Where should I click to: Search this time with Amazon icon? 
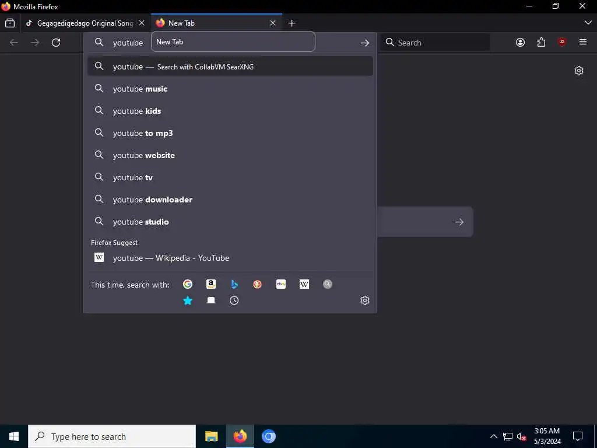click(211, 284)
